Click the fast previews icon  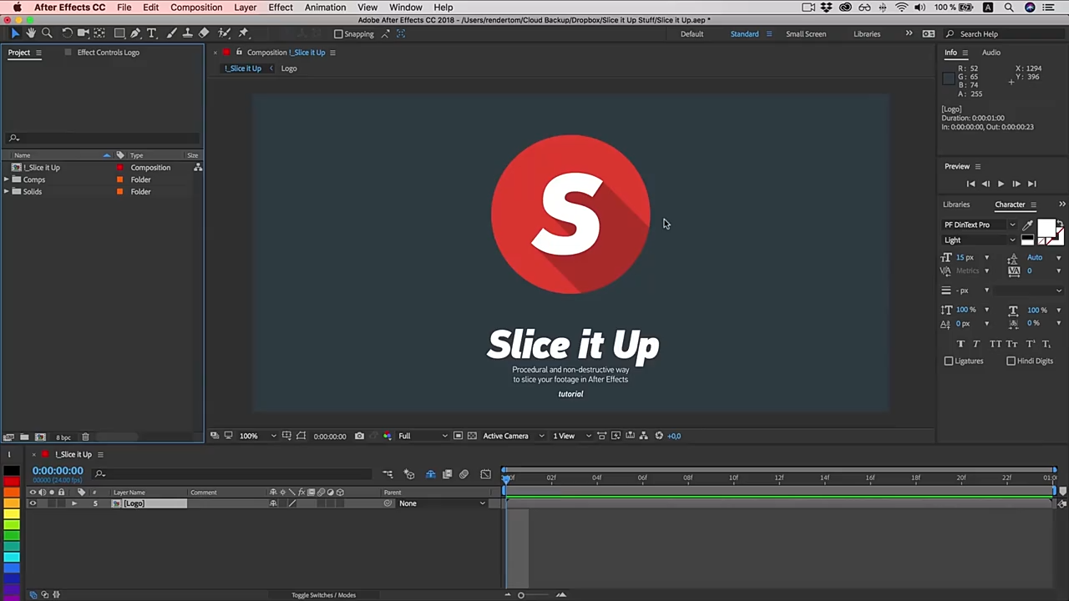click(x=616, y=436)
